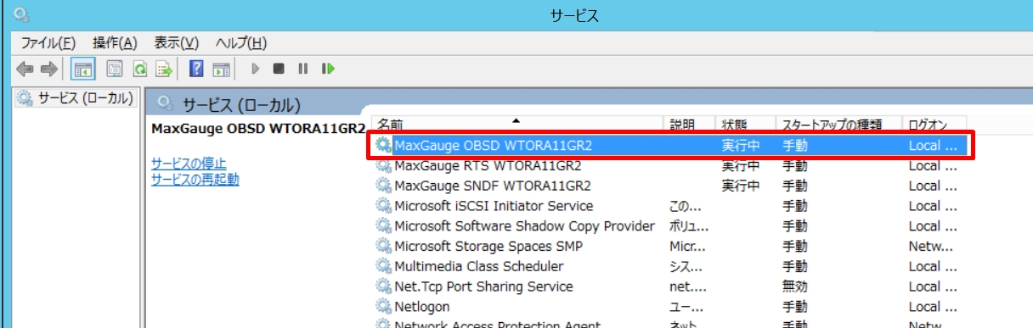Open the 操作(A) menu

[x=115, y=43]
